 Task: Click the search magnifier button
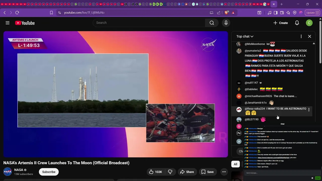click(212, 23)
